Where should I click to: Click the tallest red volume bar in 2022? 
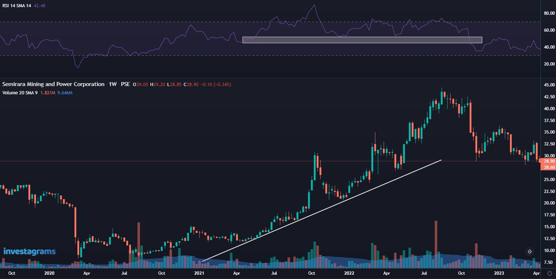(436, 245)
